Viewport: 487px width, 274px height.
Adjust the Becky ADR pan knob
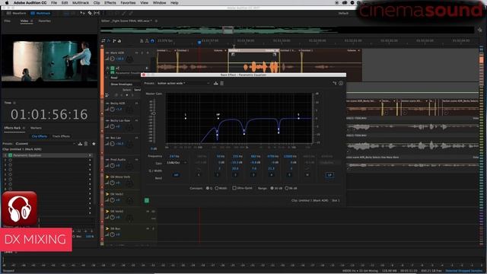click(x=129, y=110)
